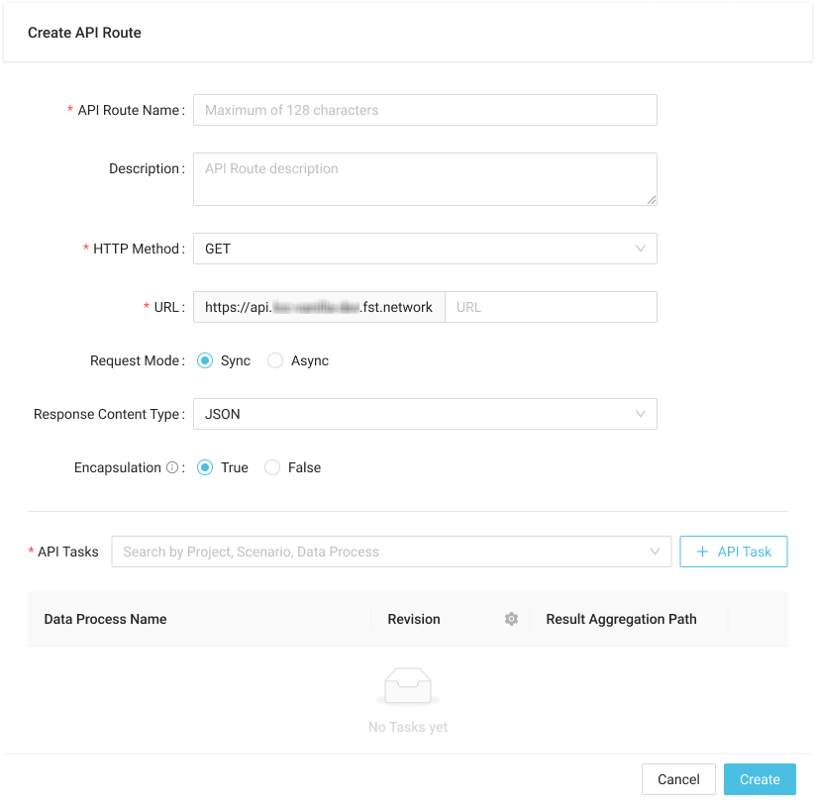Focus the API Route Name field

coord(425,110)
